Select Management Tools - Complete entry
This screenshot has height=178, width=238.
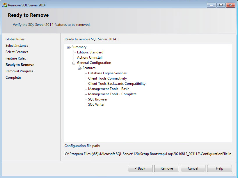[112, 94]
